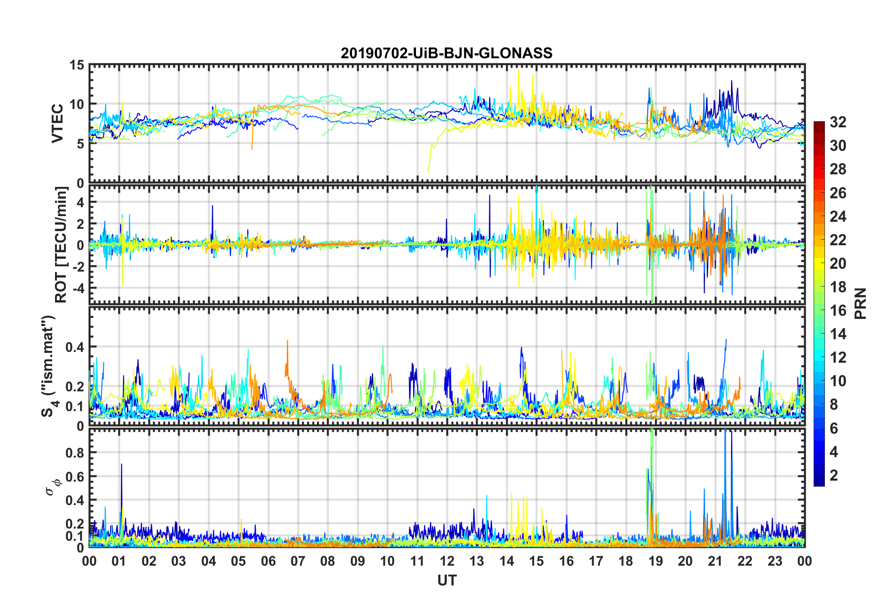Click x-axis tick label 14
Image resolution: width=894 pixels, height=607 pixels.
coord(507,561)
